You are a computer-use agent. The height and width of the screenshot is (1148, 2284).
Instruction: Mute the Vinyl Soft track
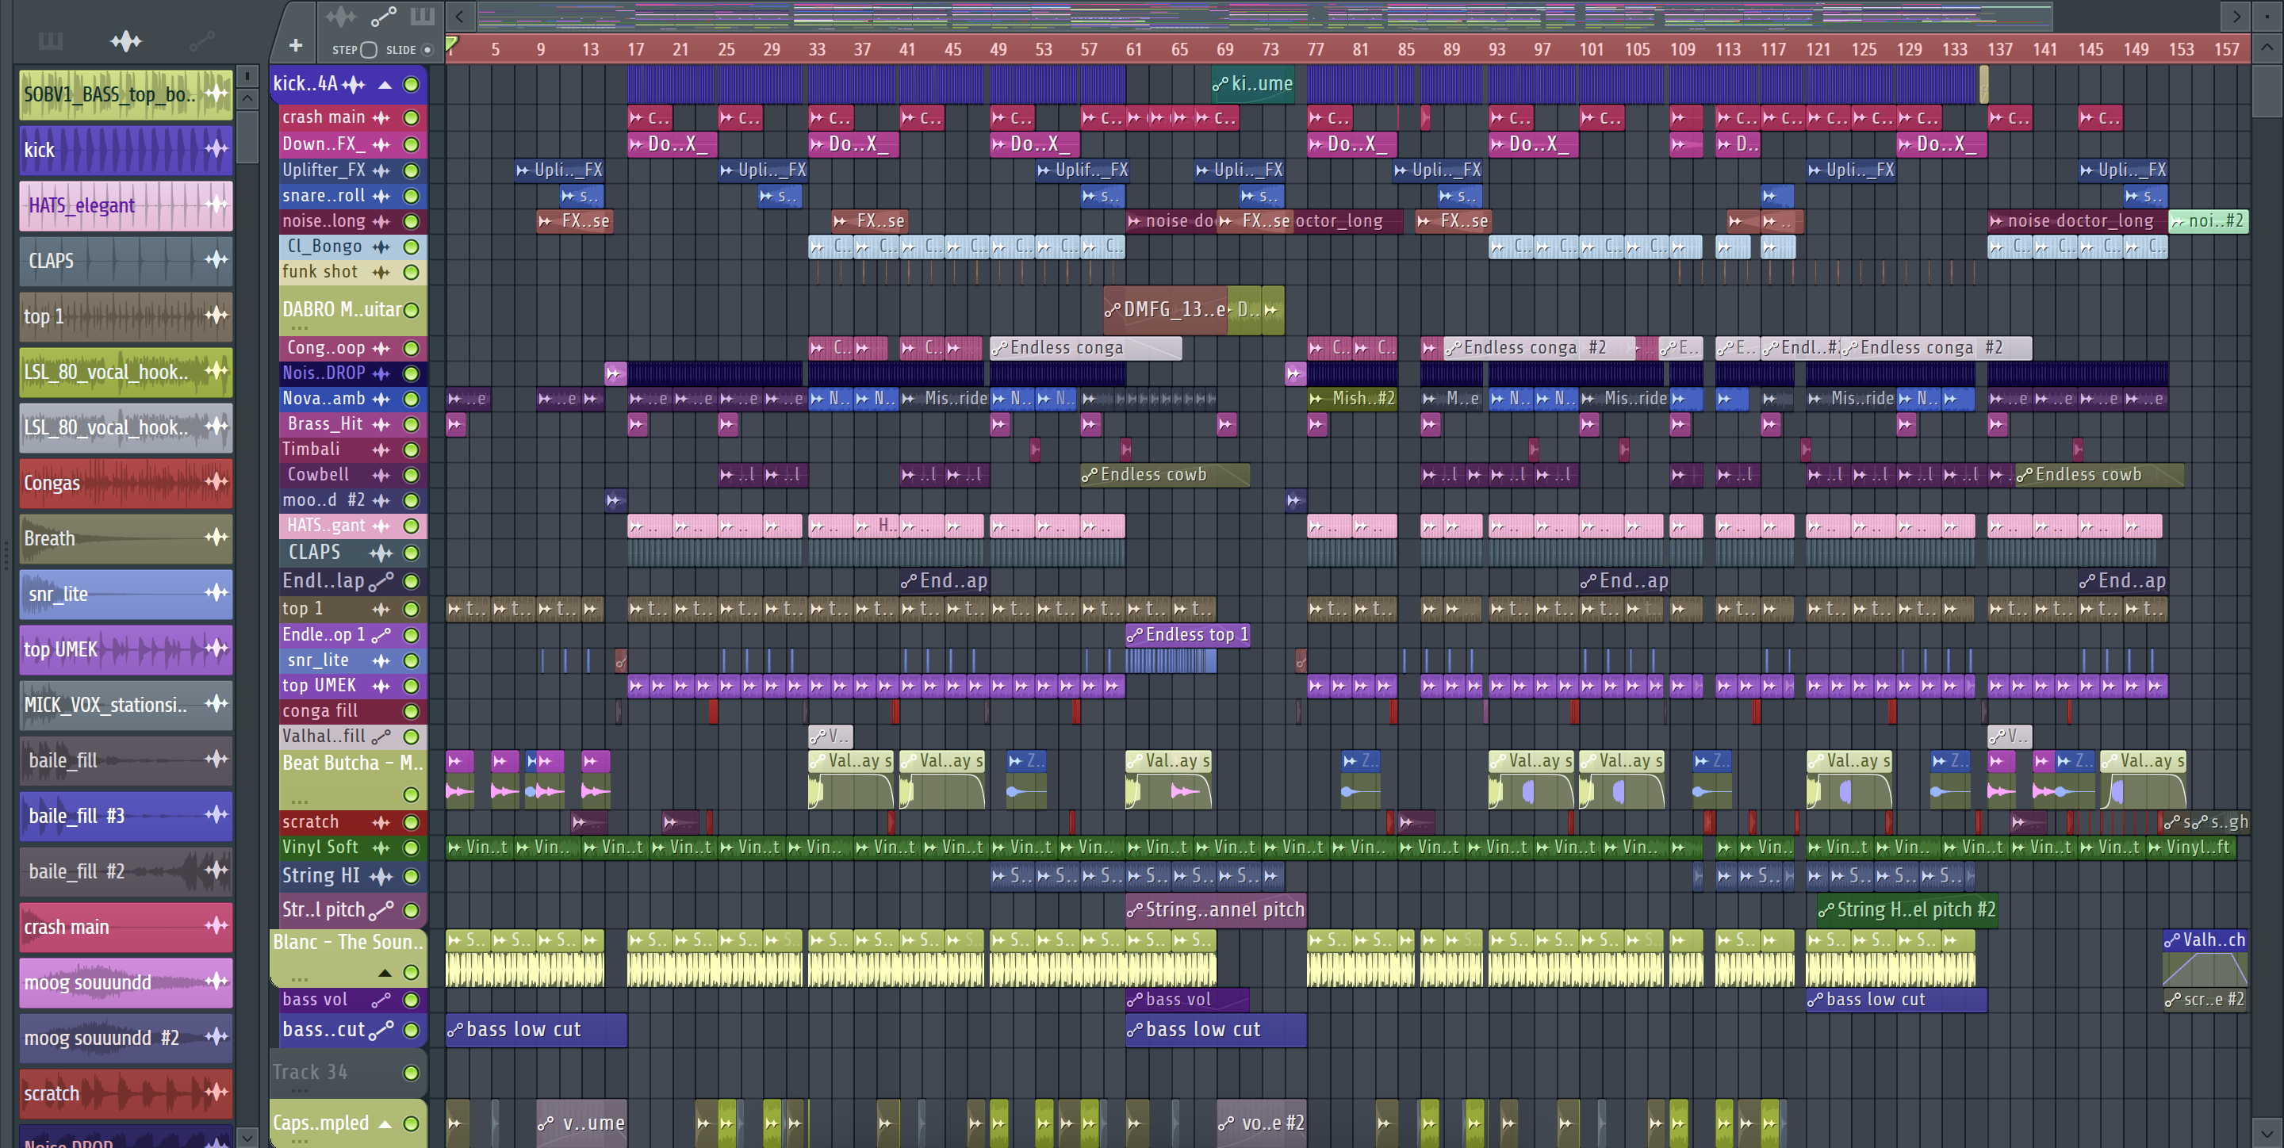point(412,848)
